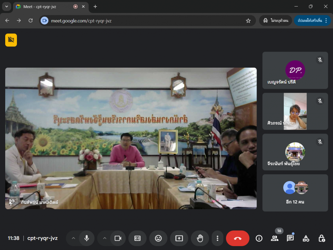Toggle the microphone on or off
The height and width of the screenshot is (250, 333).
(87, 238)
